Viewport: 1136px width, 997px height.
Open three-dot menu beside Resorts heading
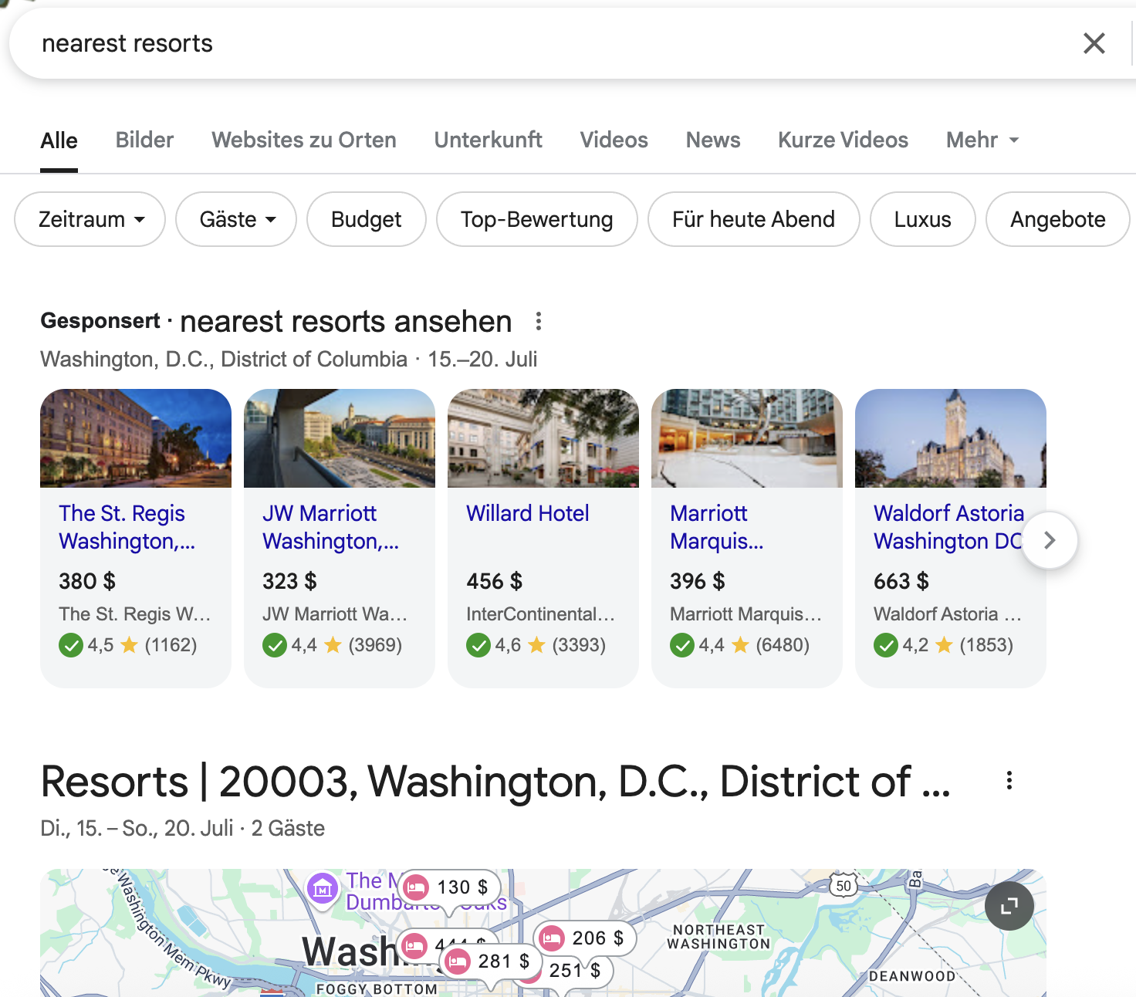pos(1009,780)
